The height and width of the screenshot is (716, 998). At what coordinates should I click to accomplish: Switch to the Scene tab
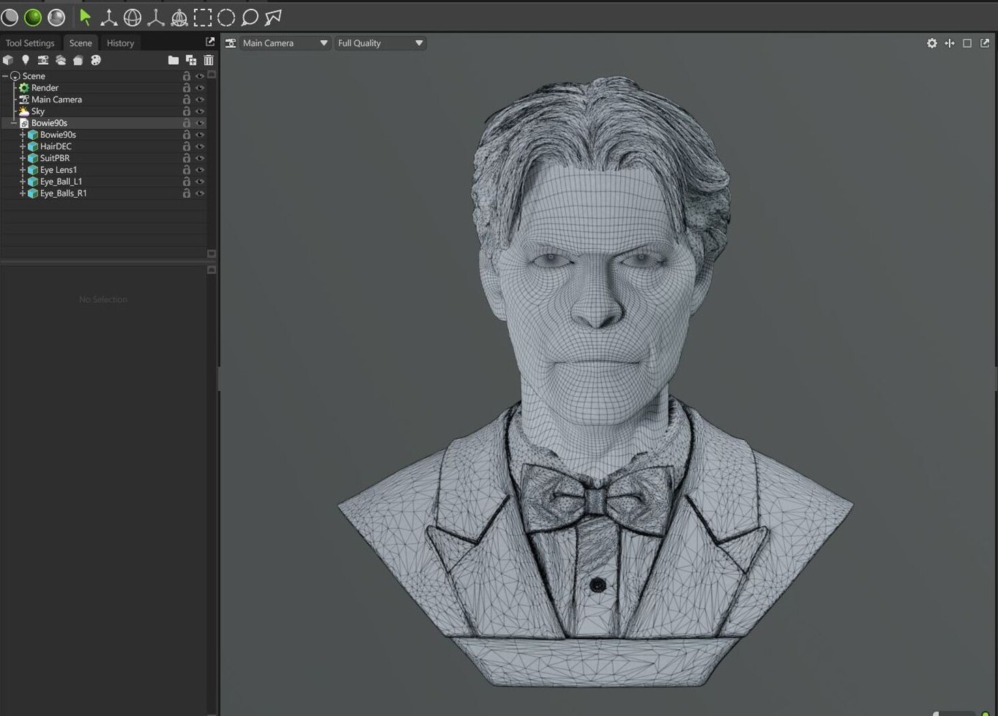[x=80, y=43]
